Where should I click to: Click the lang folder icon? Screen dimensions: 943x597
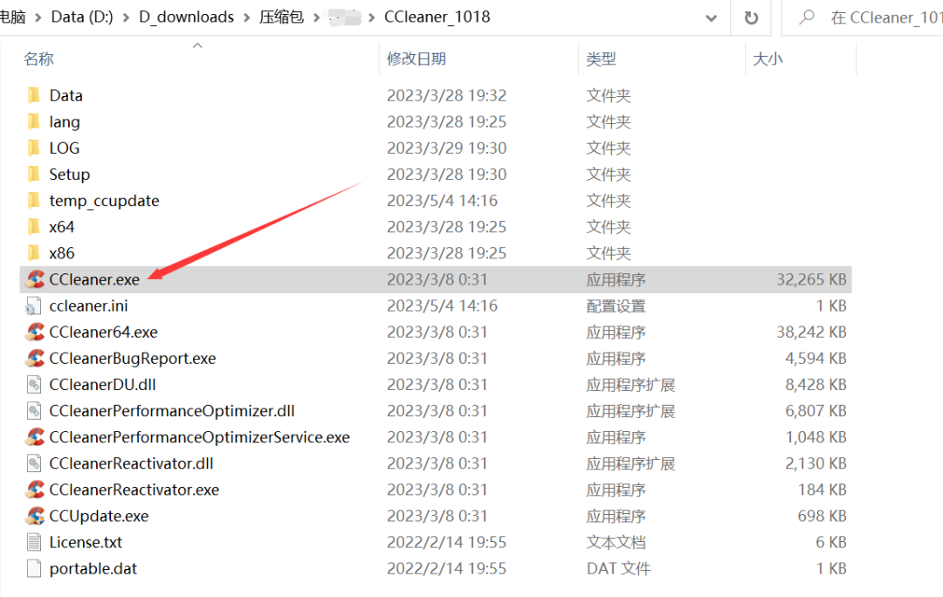[34, 122]
